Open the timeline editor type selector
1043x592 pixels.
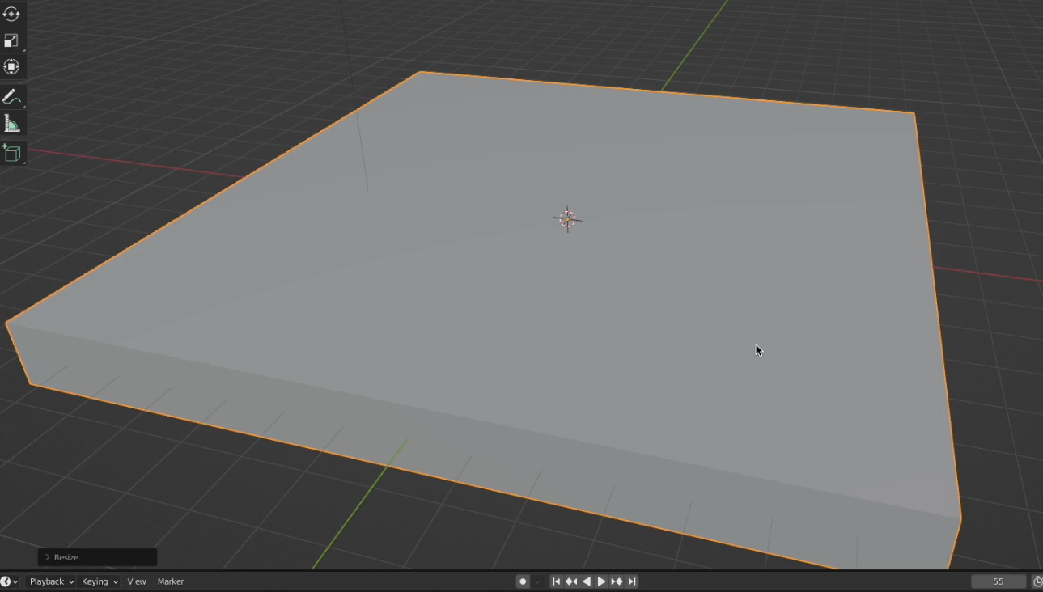9,581
